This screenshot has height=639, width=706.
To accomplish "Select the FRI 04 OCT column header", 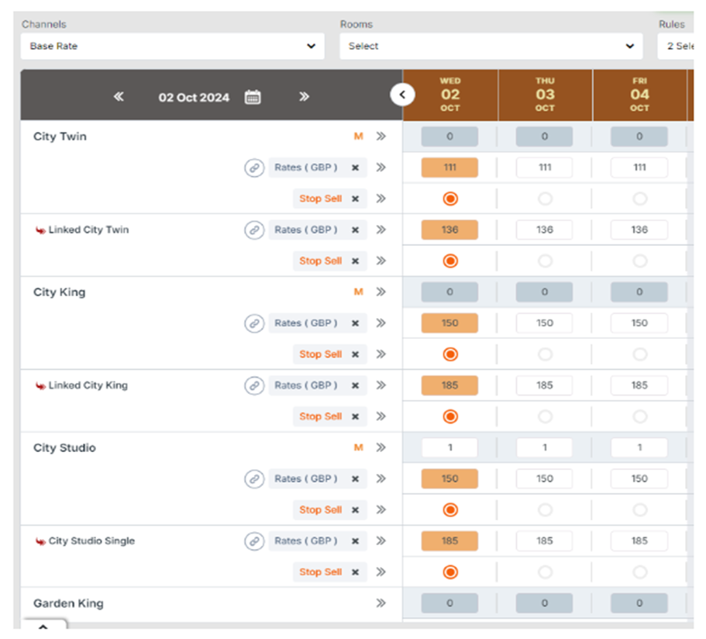I will click(x=639, y=95).
